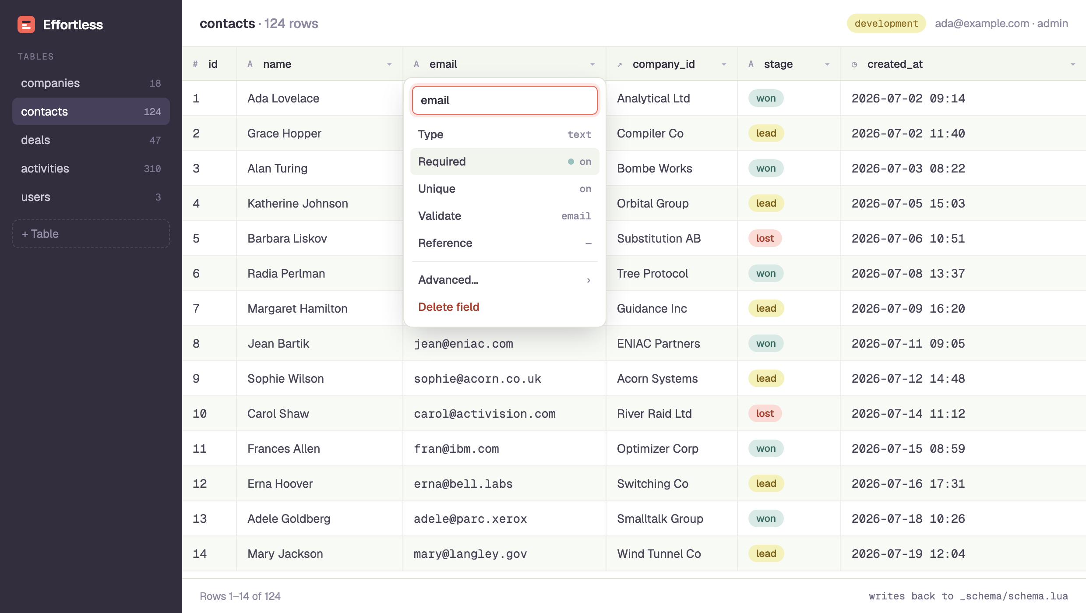Click the writes back to _schema/schema.lua note
The width and height of the screenshot is (1086, 613).
click(x=968, y=596)
